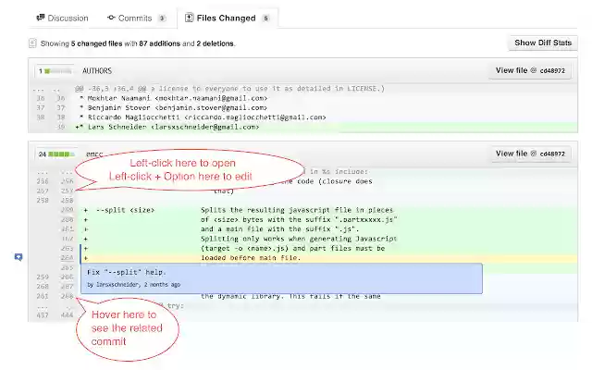Click the AUTHORS file name header
The image size is (592, 370).
pos(97,71)
